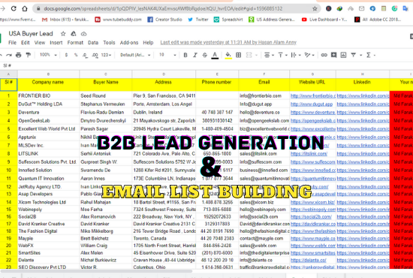Expand text rotation options
The image size is (413, 278).
pos(313,56)
